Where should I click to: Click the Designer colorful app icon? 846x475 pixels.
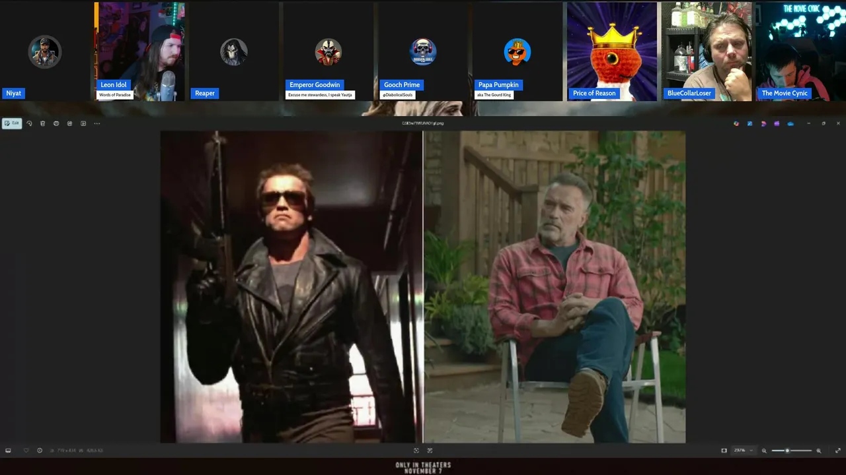pyautogui.click(x=736, y=123)
